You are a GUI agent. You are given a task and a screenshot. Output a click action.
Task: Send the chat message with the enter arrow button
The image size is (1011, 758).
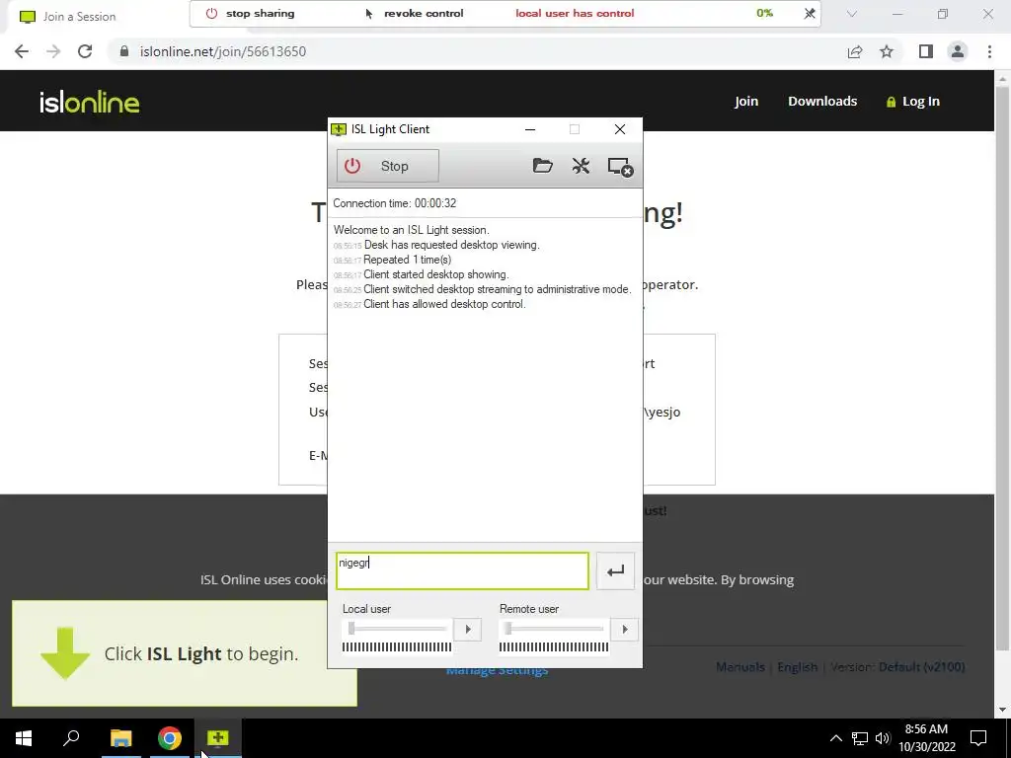click(615, 570)
